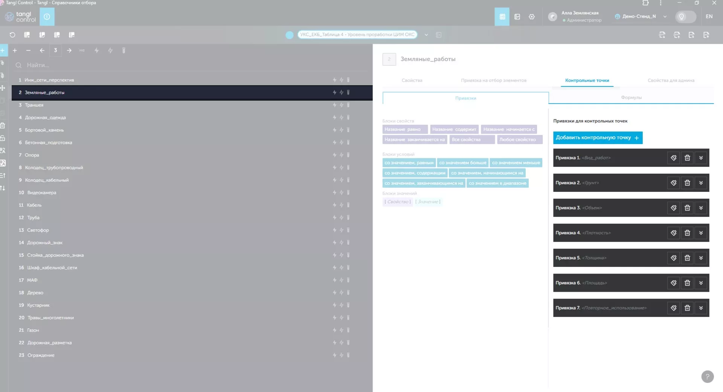The image size is (723, 392).
Task: Open the checklist notebook icon in the header
Action: [517, 17]
